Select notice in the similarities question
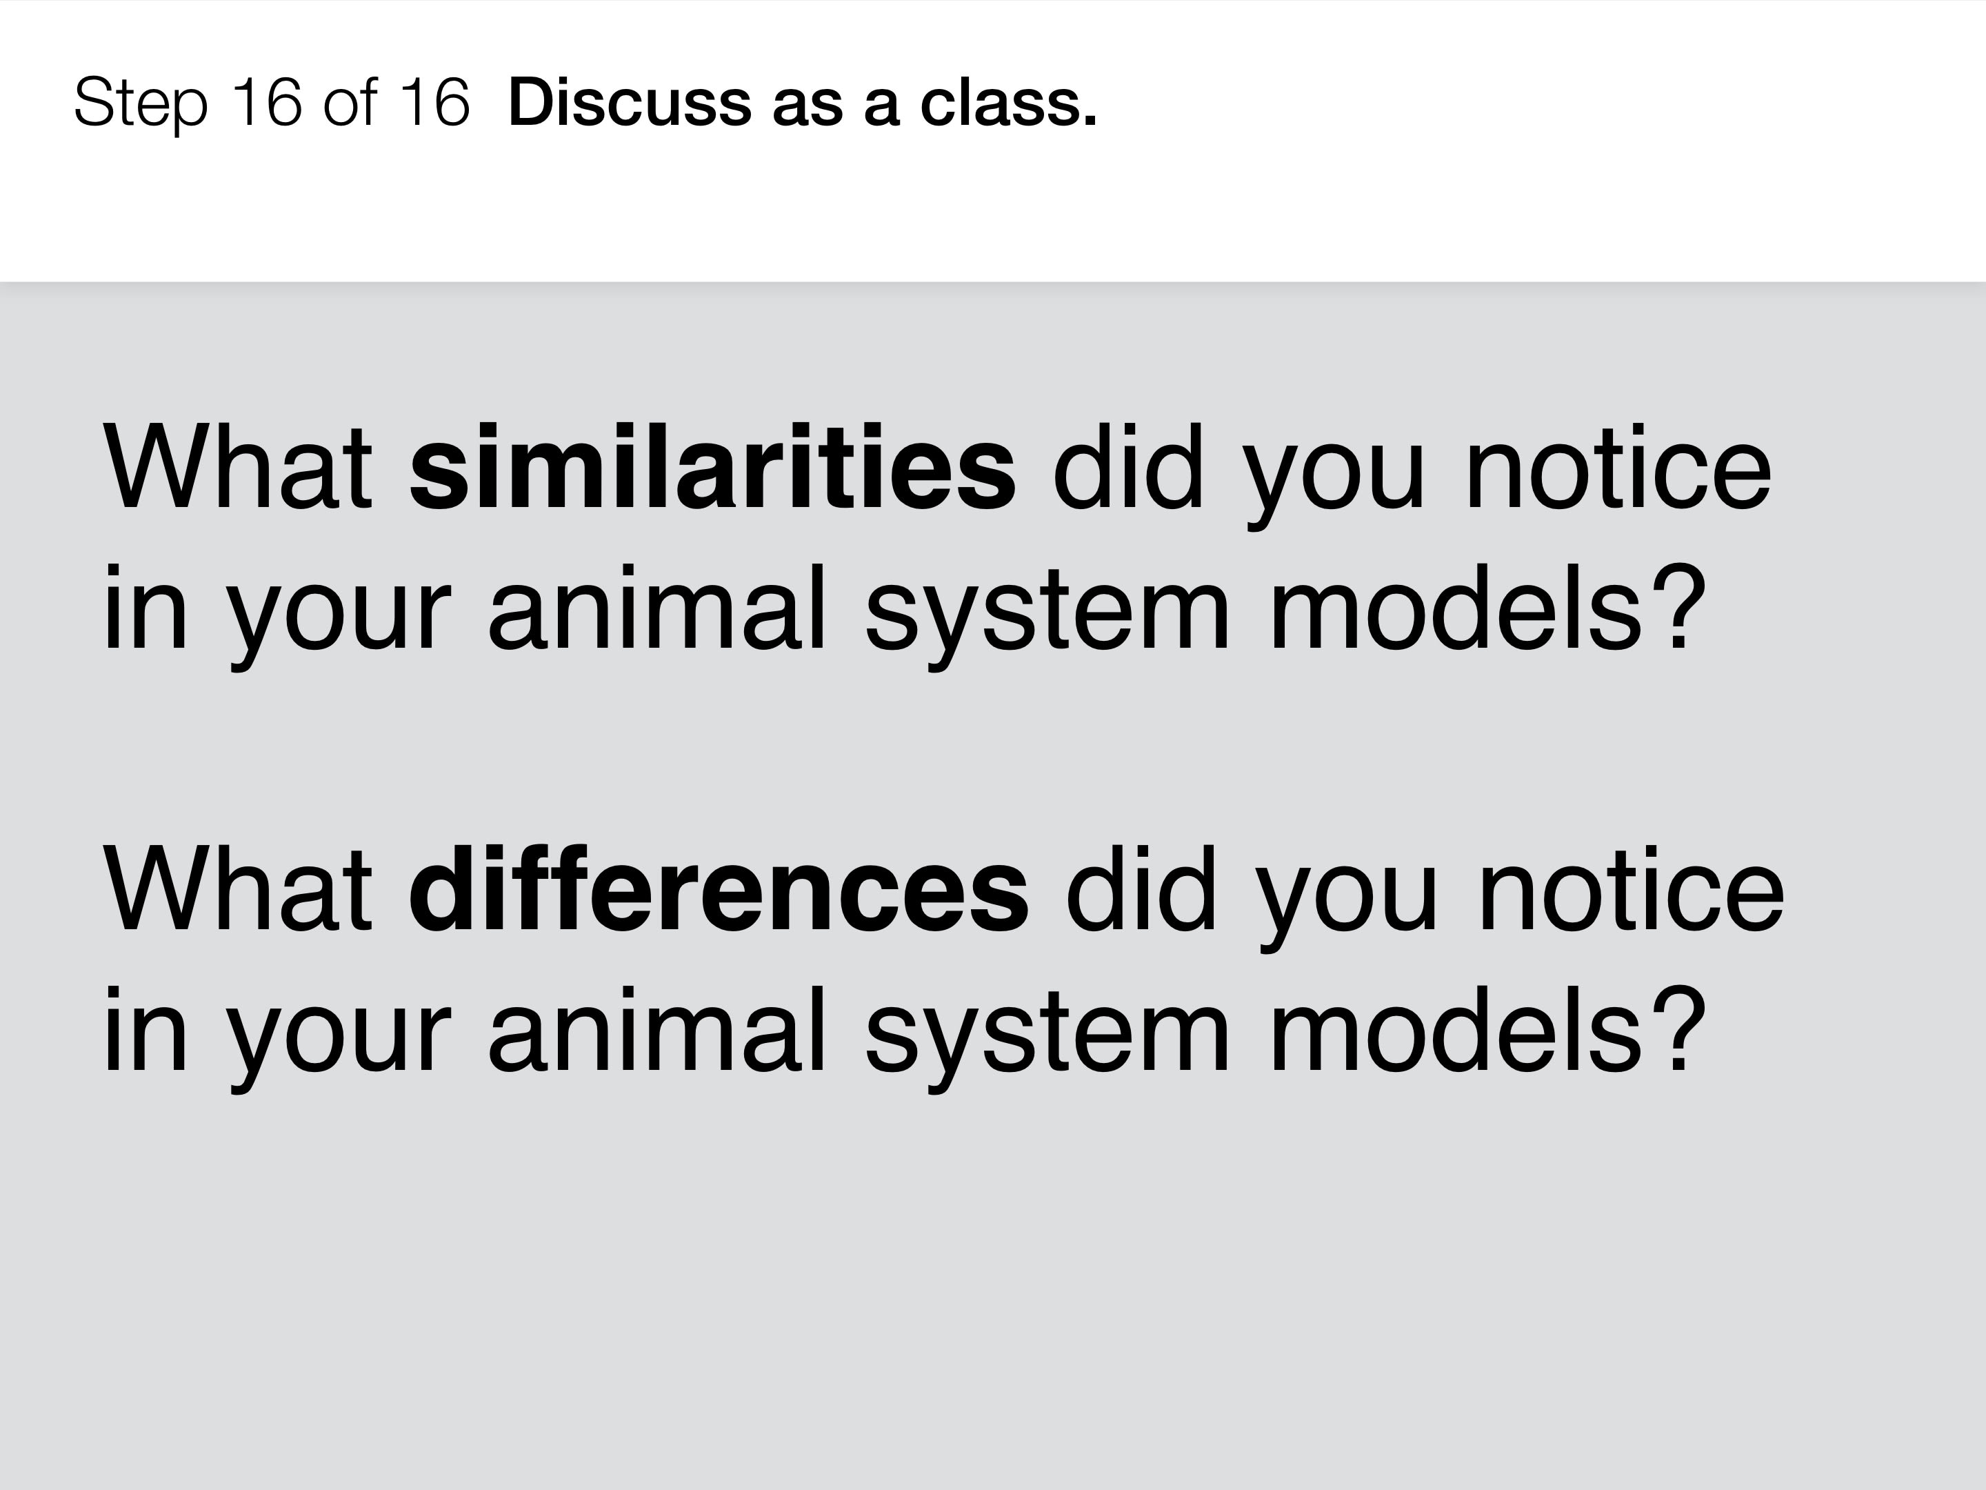 1618,468
